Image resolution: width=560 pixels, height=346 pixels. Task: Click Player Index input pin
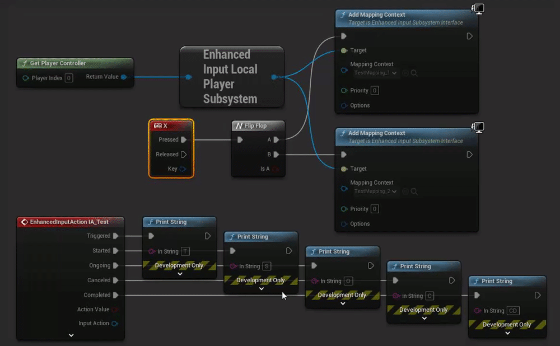[x=25, y=78]
